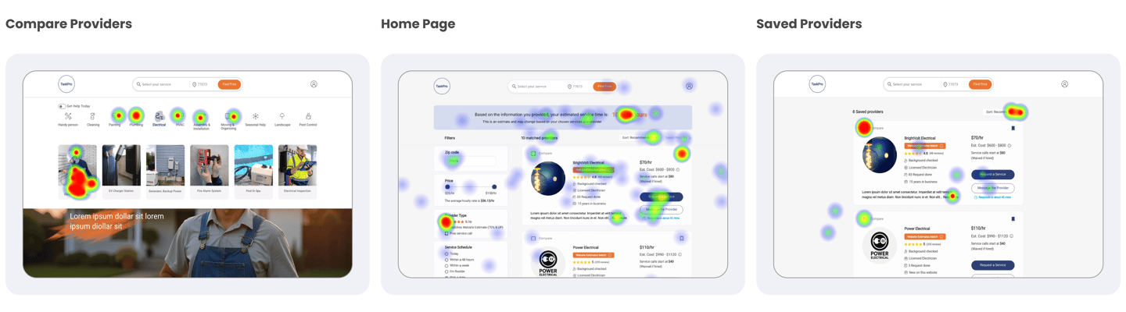This screenshot has height=312, width=1126.
Task: Click bookmark icon on Home Page BrightVolt card
Action: (682, 154)
